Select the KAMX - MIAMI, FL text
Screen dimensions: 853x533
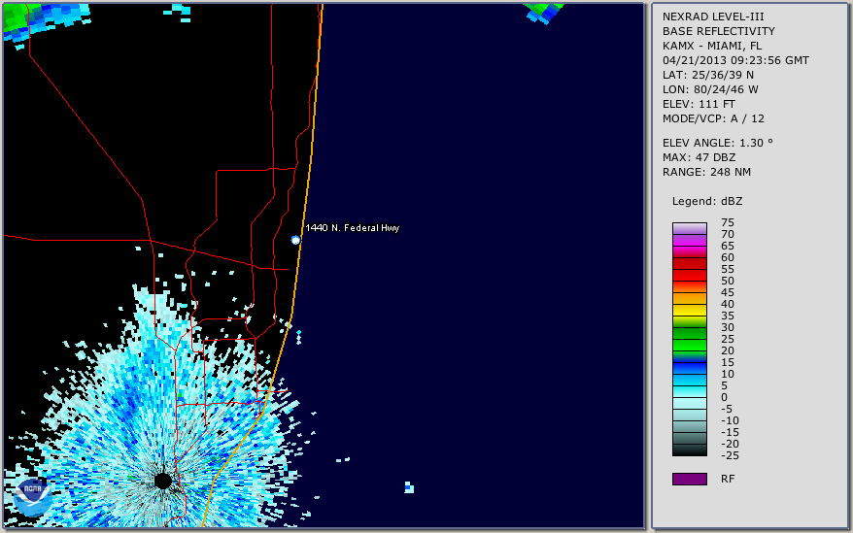coord(712,47)
